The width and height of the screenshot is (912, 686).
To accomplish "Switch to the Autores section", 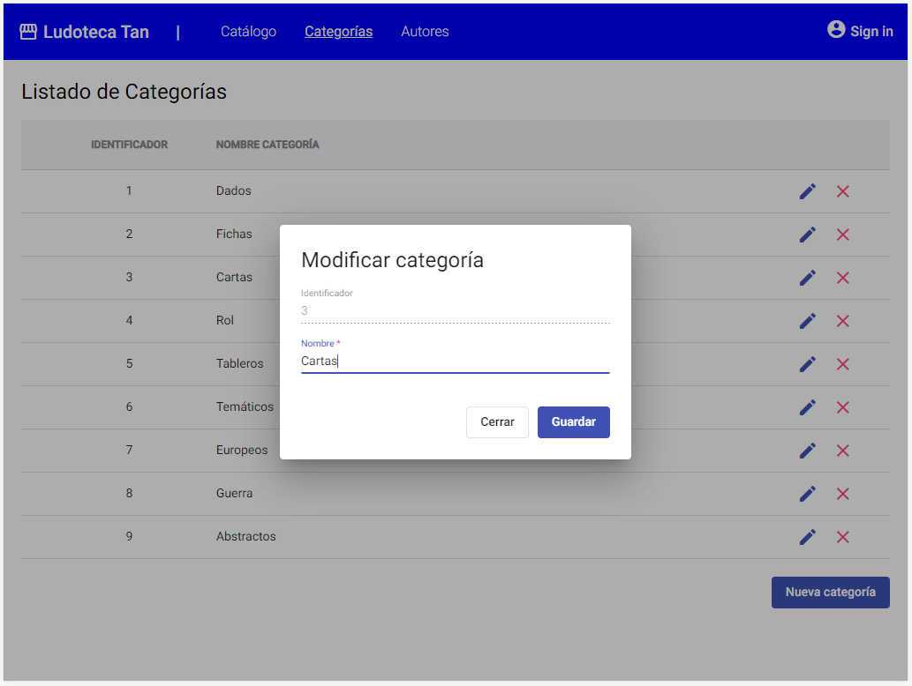I will pos(425,31).
